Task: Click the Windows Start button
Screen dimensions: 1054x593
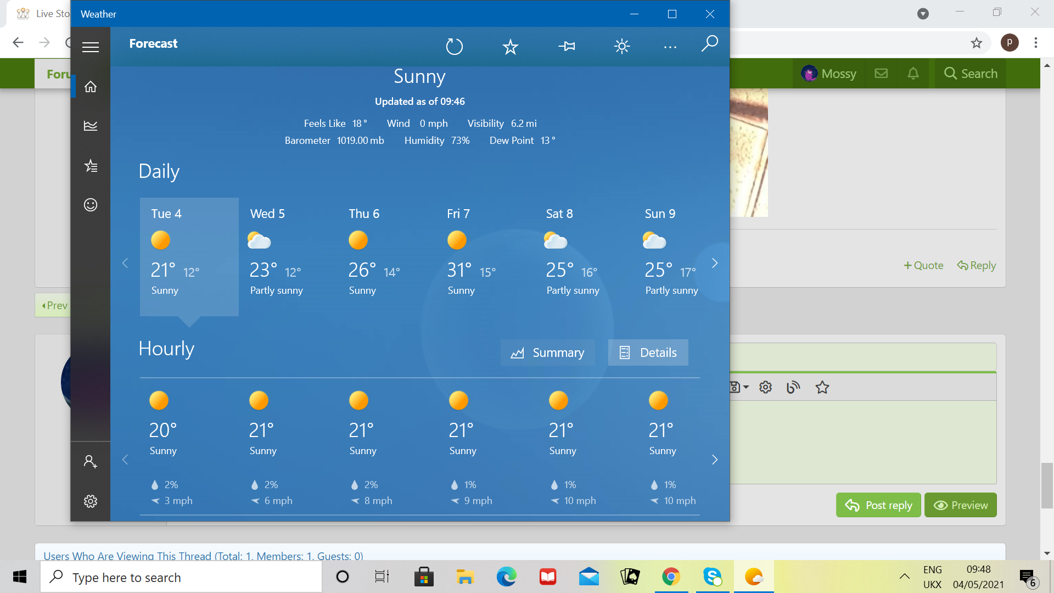Action: point(20,577)
